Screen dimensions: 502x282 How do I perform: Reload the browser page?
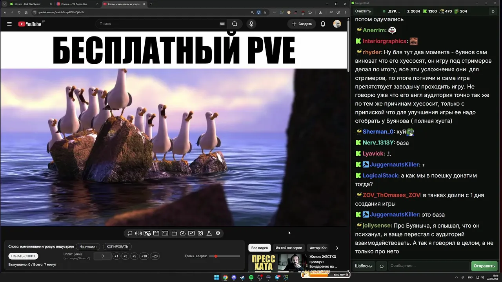coord(19,12)
